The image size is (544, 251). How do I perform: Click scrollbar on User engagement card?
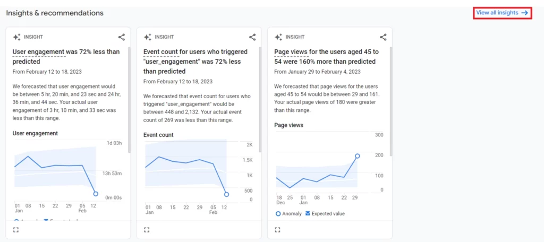point(129,101)
